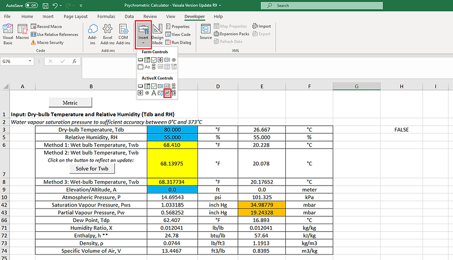Toggle Design Mode
The width and height of the screenshot is (453, 260).
157,34
